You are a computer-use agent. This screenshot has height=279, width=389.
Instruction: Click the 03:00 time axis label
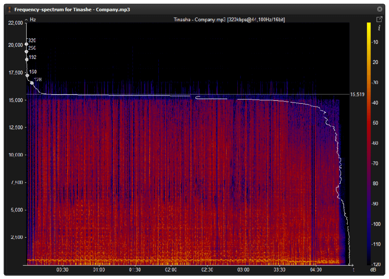point(244,270)
